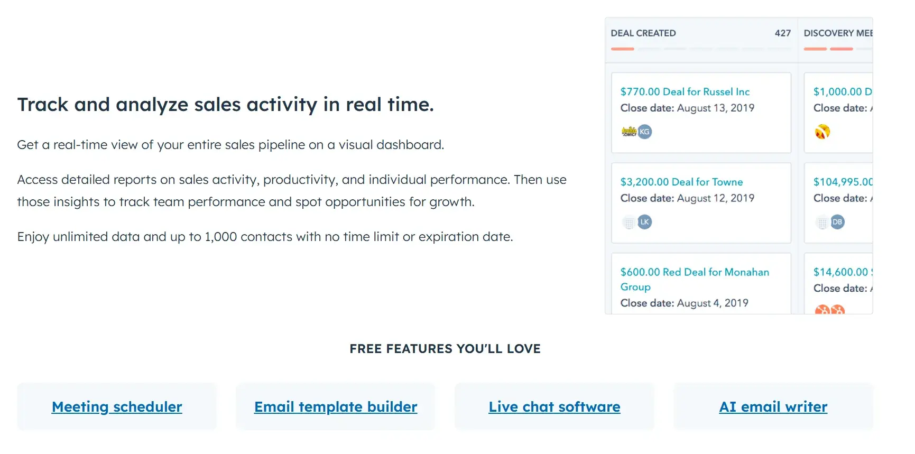
Task: Open the $3,200.00 Deal for Towne
Action: coord(681,182)
